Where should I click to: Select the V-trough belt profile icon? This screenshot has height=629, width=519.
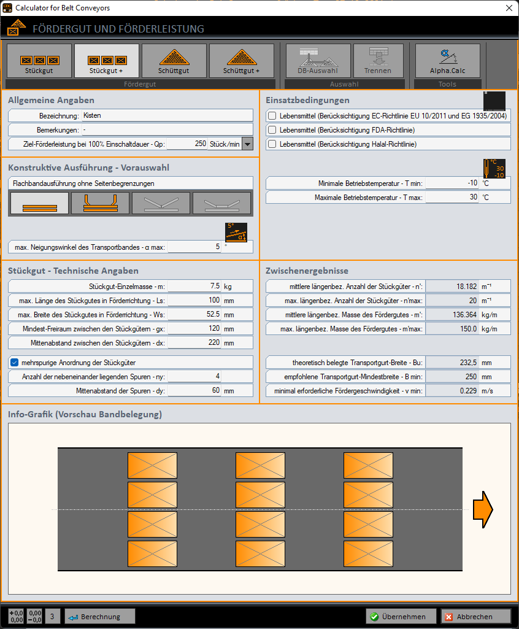[x=161, y=203]
